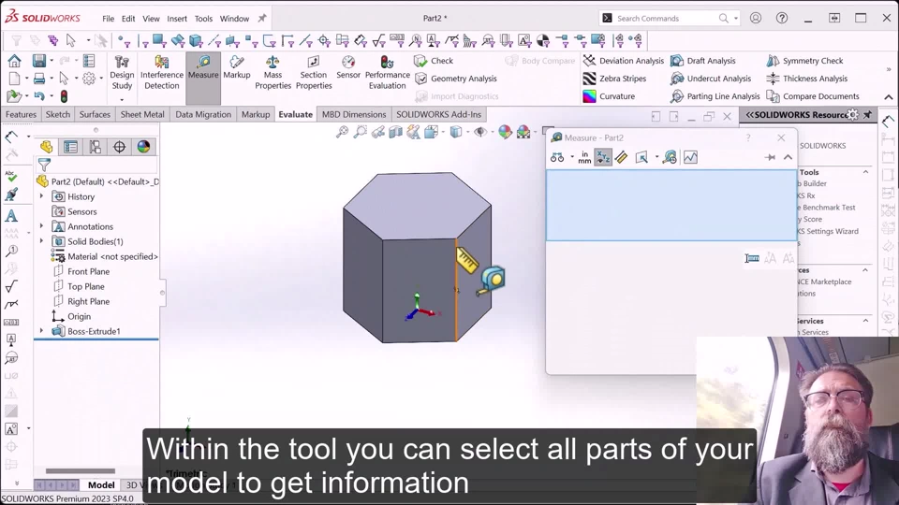Expand the Annotations tree node
The image size is (899, 505).
click(41, 226)
